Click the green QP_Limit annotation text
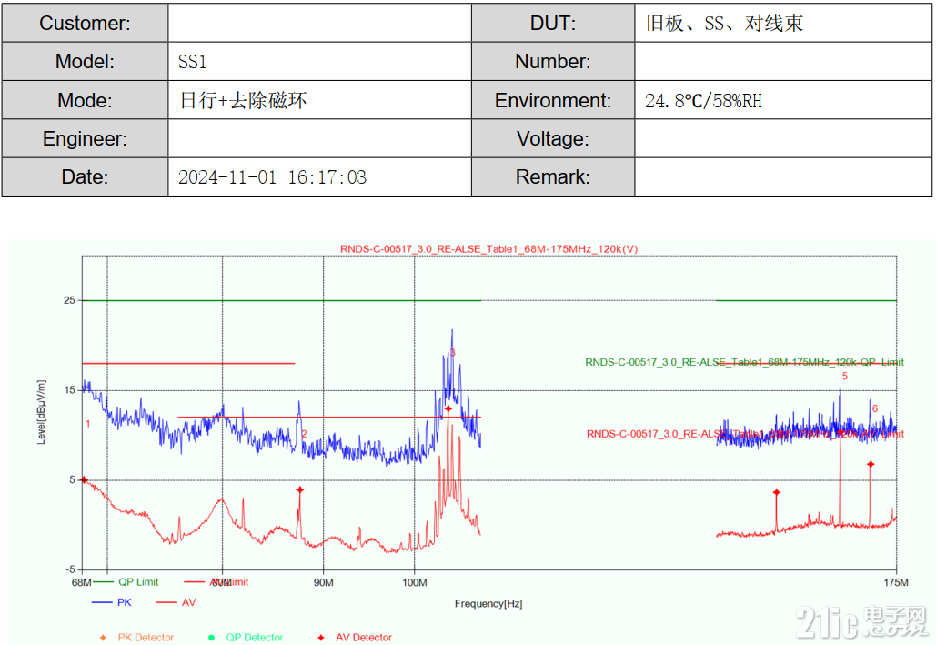This screenshot has width=936, height=645. 744,362
